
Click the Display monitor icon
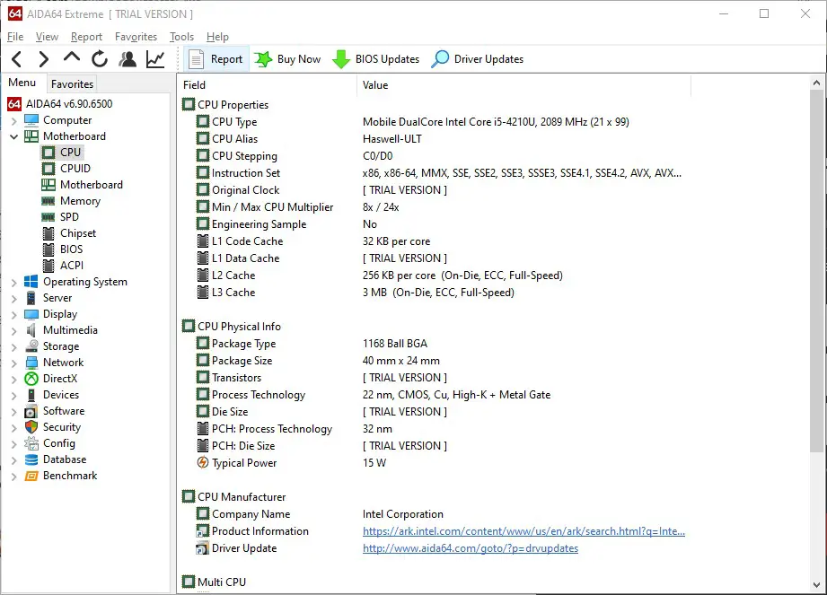[x=31, y=314]
